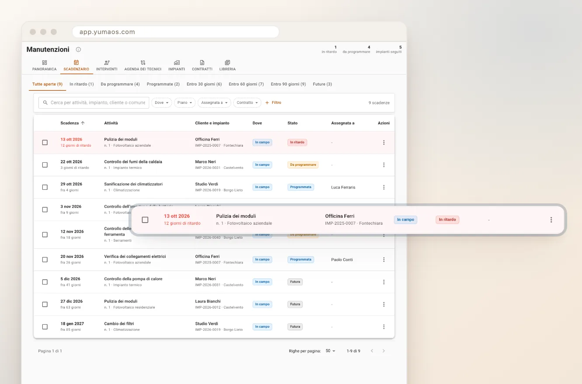Open the Piano filter dropdown
This screenshot has height=384, width=582.
[185, 103]
